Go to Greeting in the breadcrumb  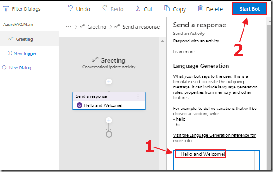click(x=97, y=27)
